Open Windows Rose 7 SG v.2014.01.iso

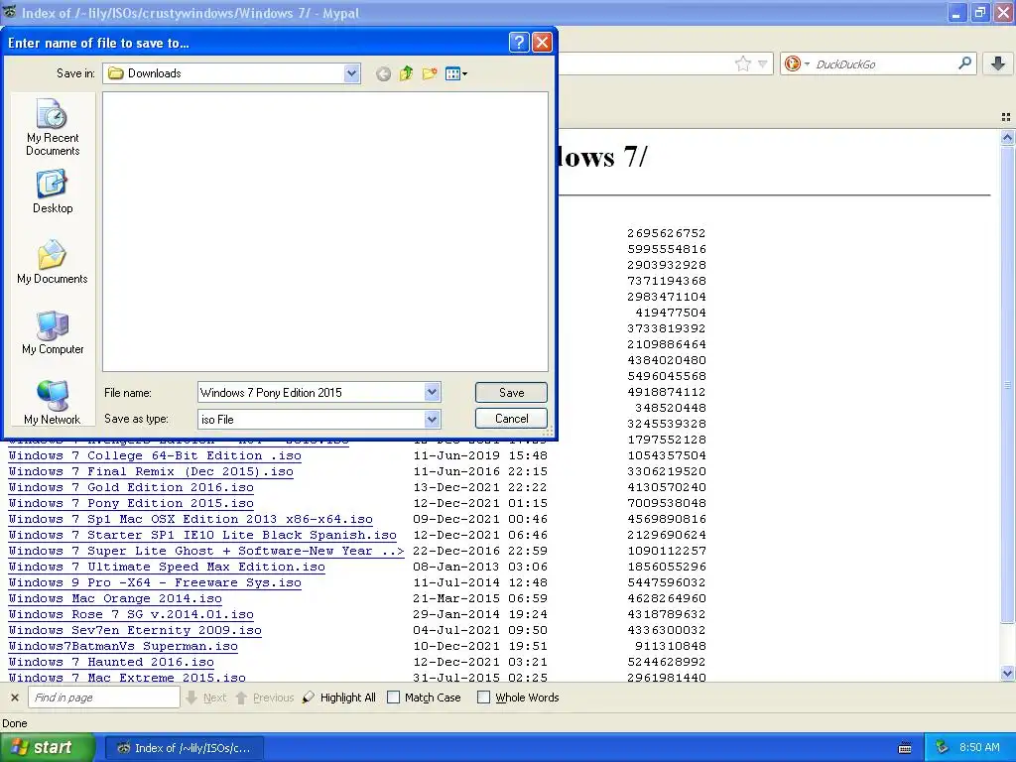[131, 614]
